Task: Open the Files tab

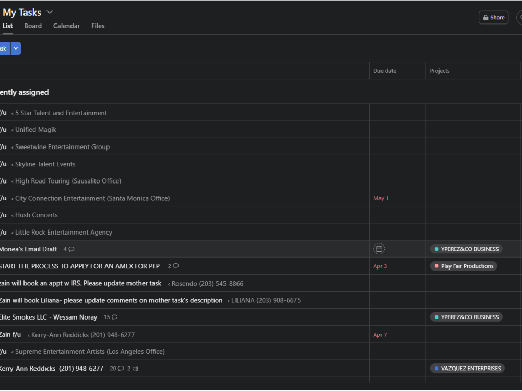Action: tap(98, 26)
